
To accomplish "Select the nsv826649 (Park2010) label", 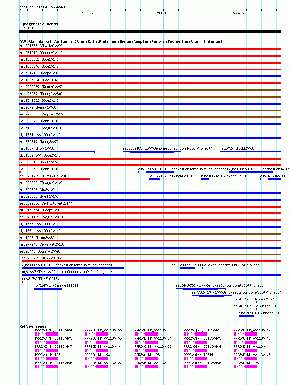I will click(39, 162).
